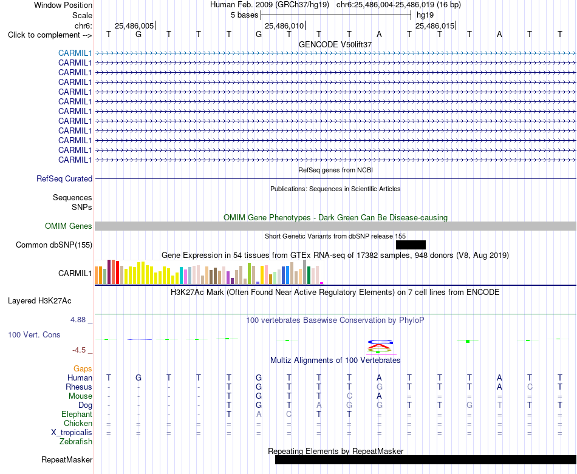Image resolution: width=577 pixels, height=474 pixels.
Task: Click the 'C' base in the Elephant alignment row
Action: pos(289,415)
